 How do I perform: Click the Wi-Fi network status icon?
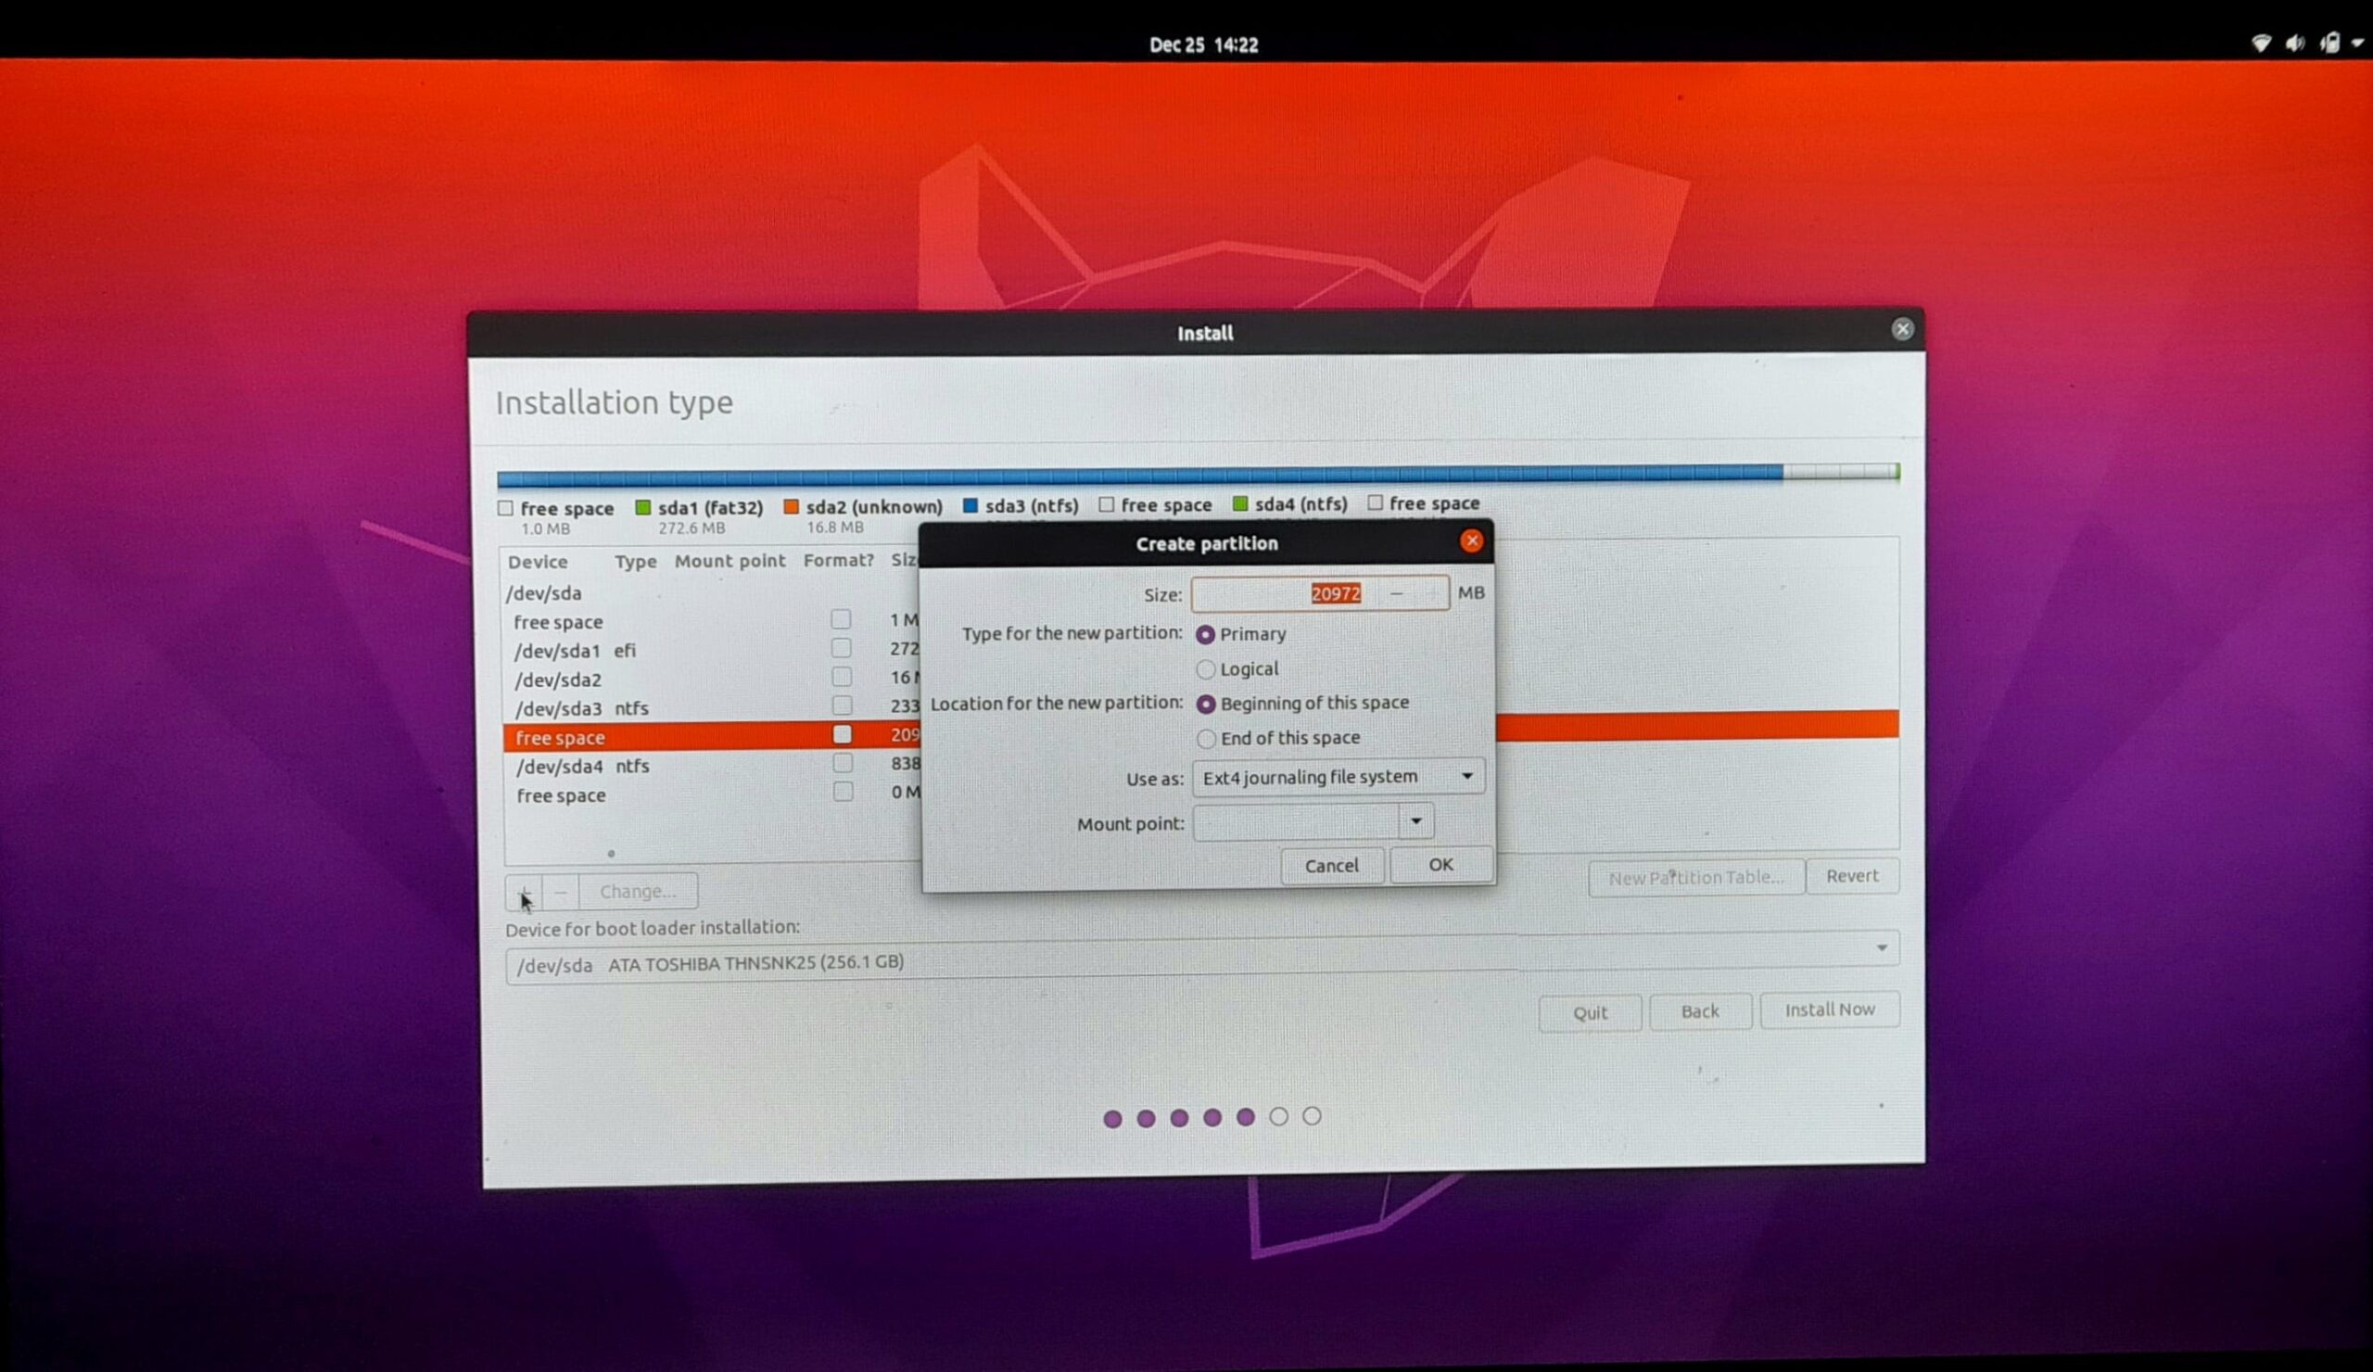2260,44
